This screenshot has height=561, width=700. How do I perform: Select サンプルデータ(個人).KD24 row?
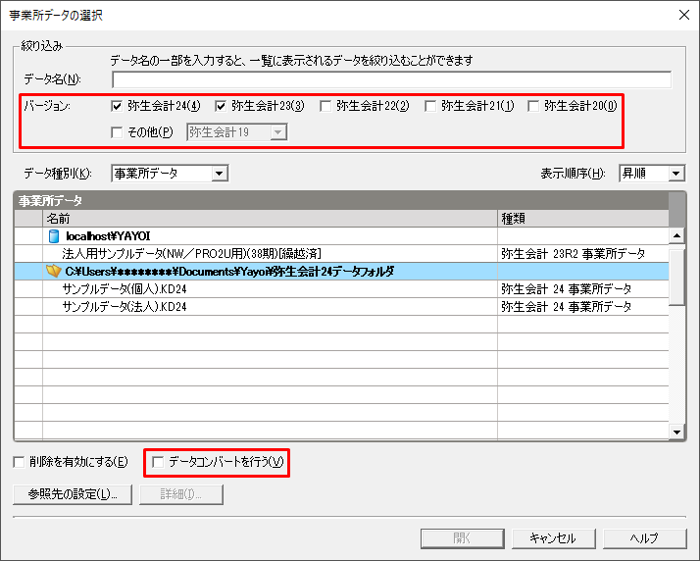point(341,289)
